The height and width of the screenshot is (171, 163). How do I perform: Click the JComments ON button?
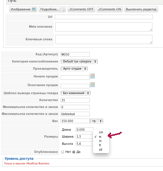coord(110,9)
